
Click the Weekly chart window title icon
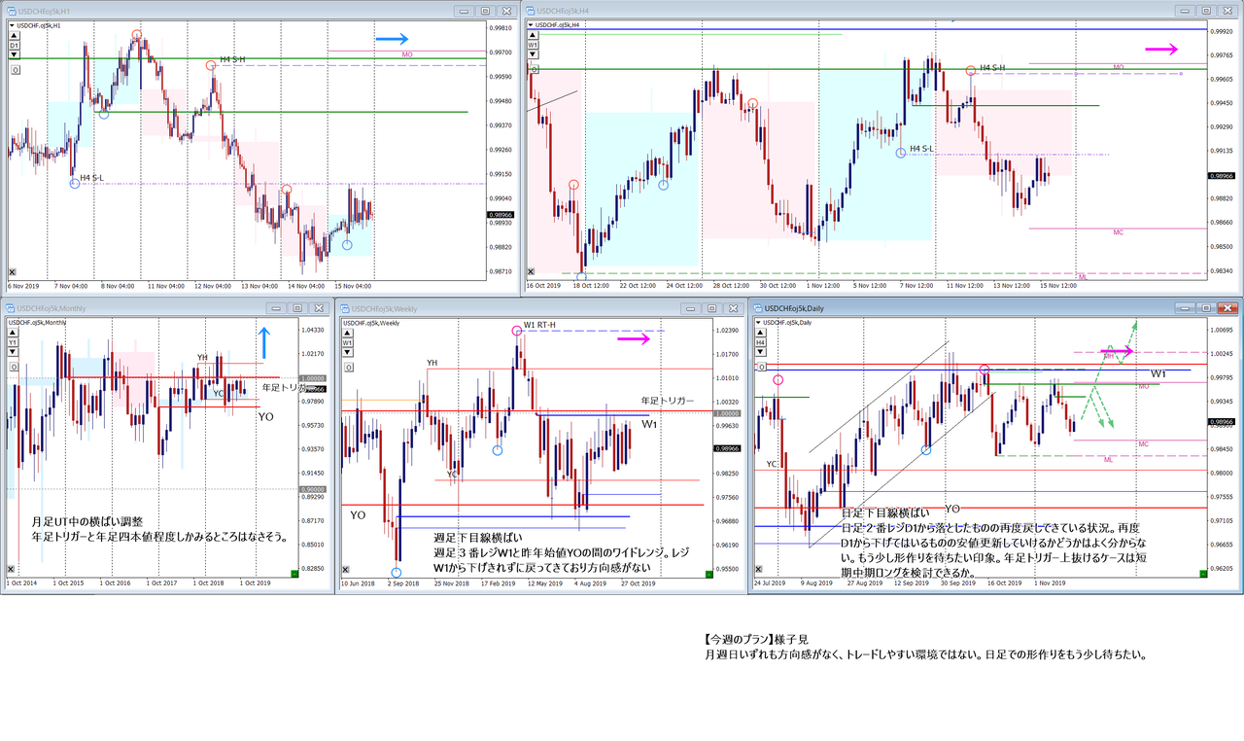click(x=343, y=307)
